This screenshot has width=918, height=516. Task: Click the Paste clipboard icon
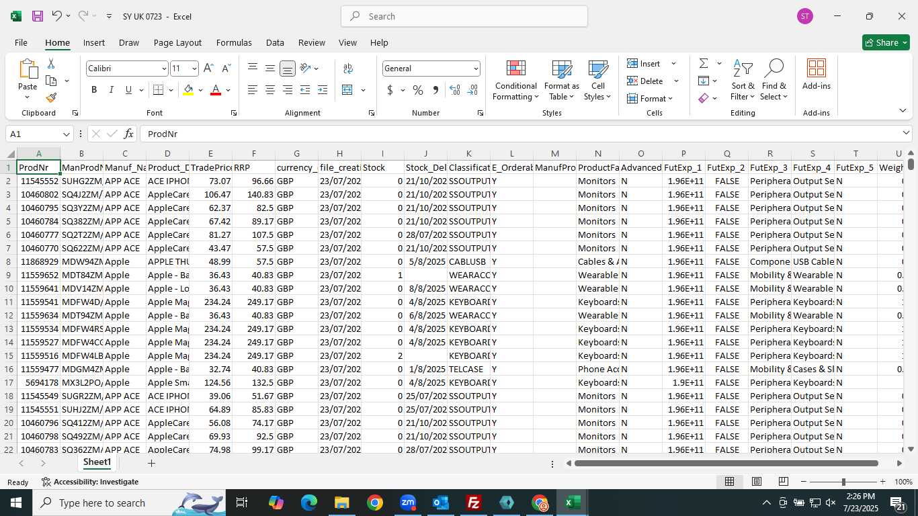click(x=28, y=69)
